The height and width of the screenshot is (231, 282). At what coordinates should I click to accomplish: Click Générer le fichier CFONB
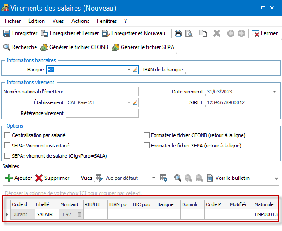pos(74,47)
